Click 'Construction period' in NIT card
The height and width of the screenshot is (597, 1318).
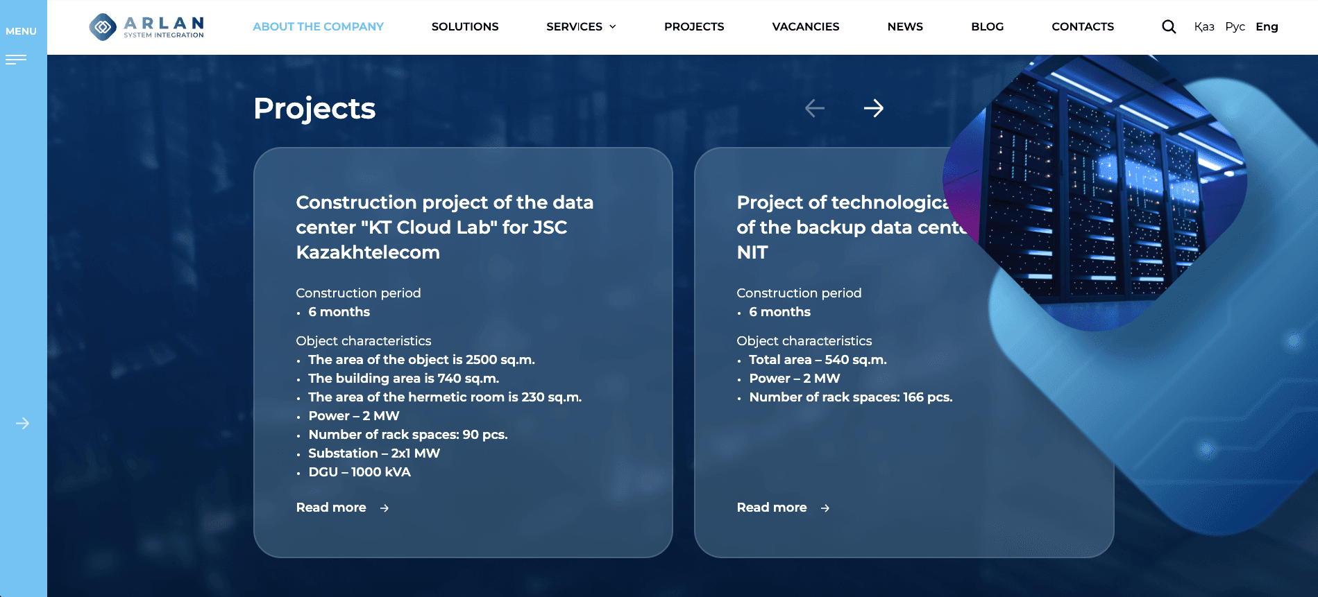[799, 293]
